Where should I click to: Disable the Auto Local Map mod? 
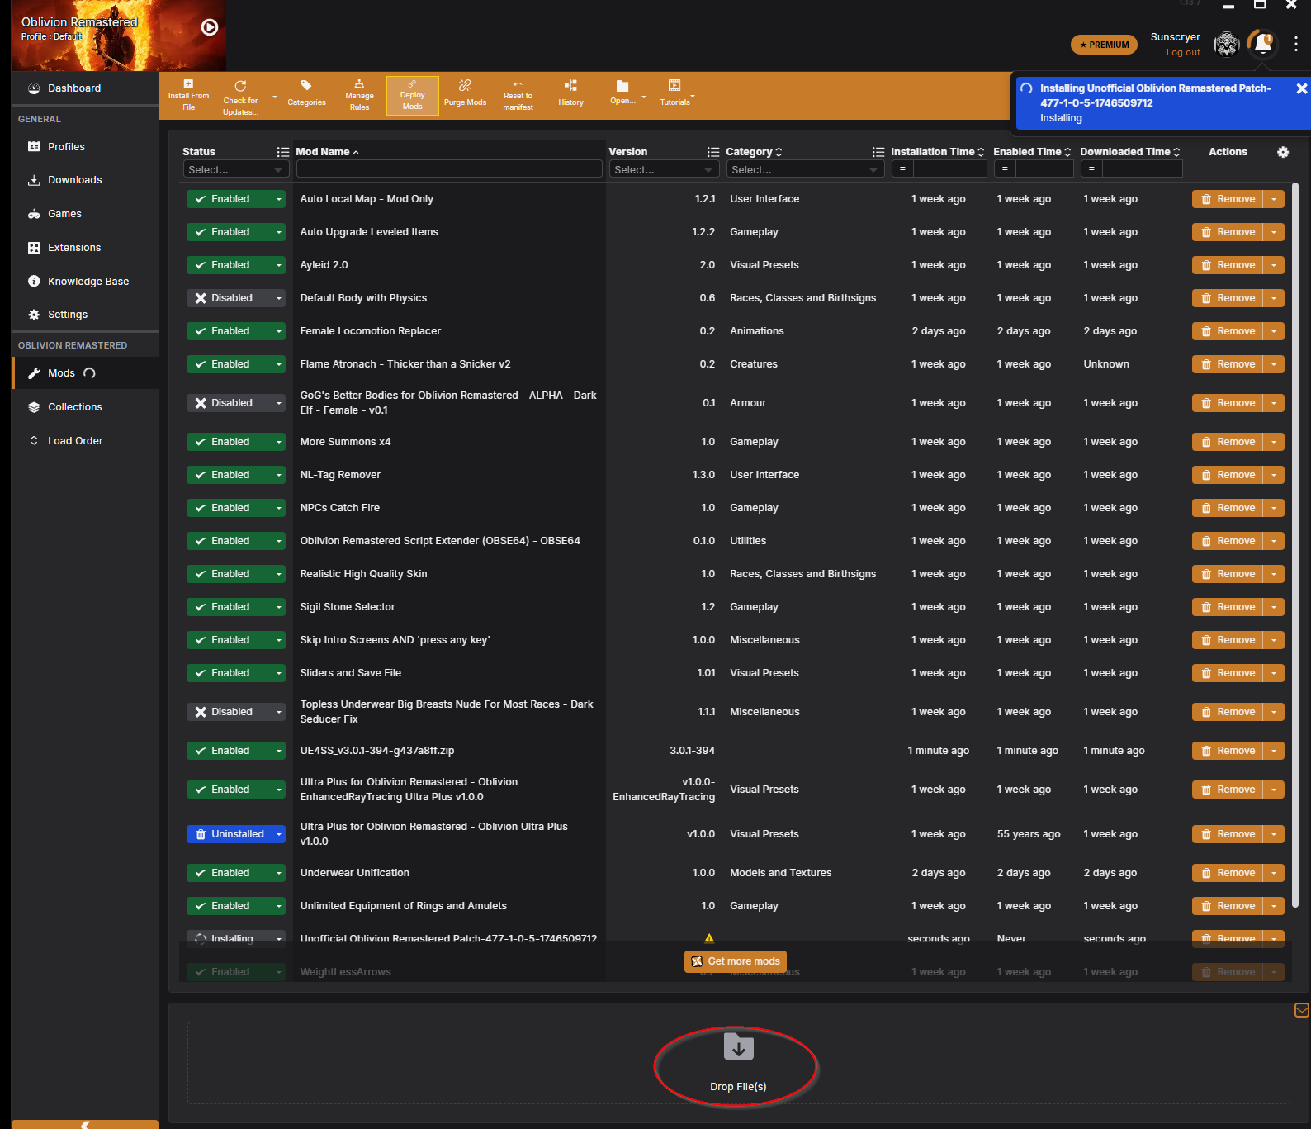click(x=229, y=199)
